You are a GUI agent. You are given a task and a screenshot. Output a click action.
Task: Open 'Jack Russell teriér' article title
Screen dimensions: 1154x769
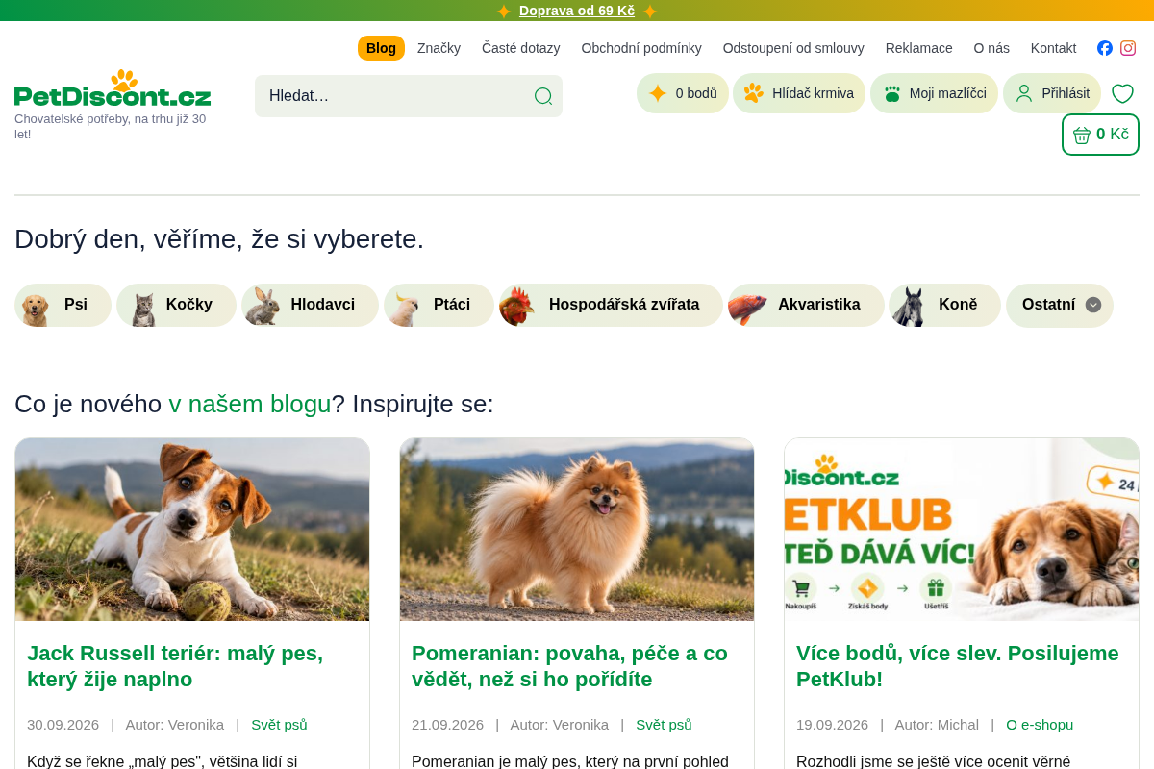(175, 666)
